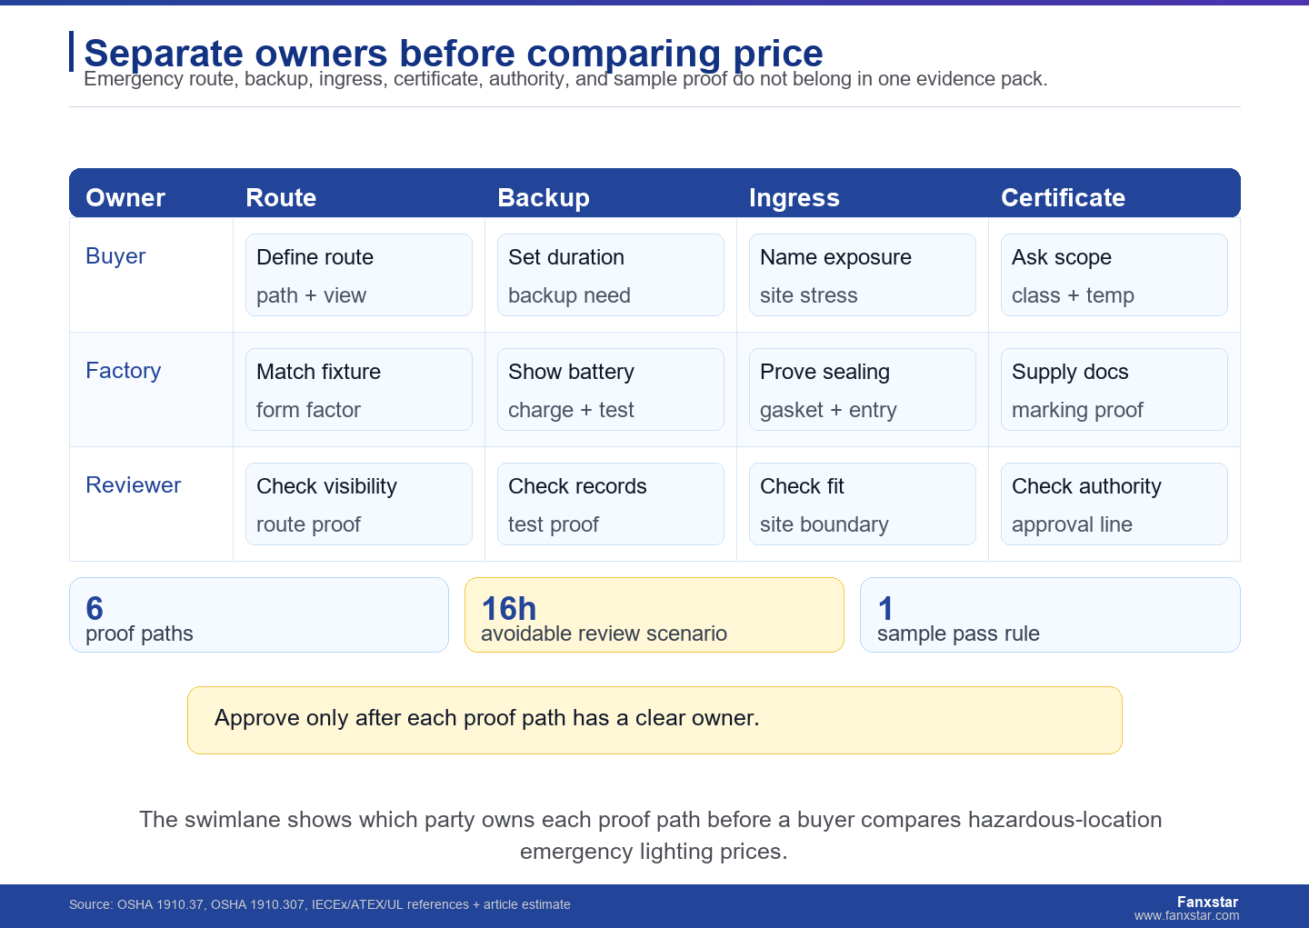Click the 'Define route' card in Buyer row
Image resolution: width=1309 pixels, height=928 pixels.
(359, 275)
